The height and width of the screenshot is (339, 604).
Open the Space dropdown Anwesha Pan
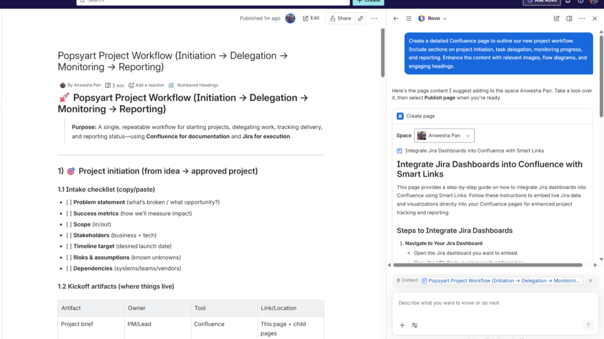[x=444, y=135]
